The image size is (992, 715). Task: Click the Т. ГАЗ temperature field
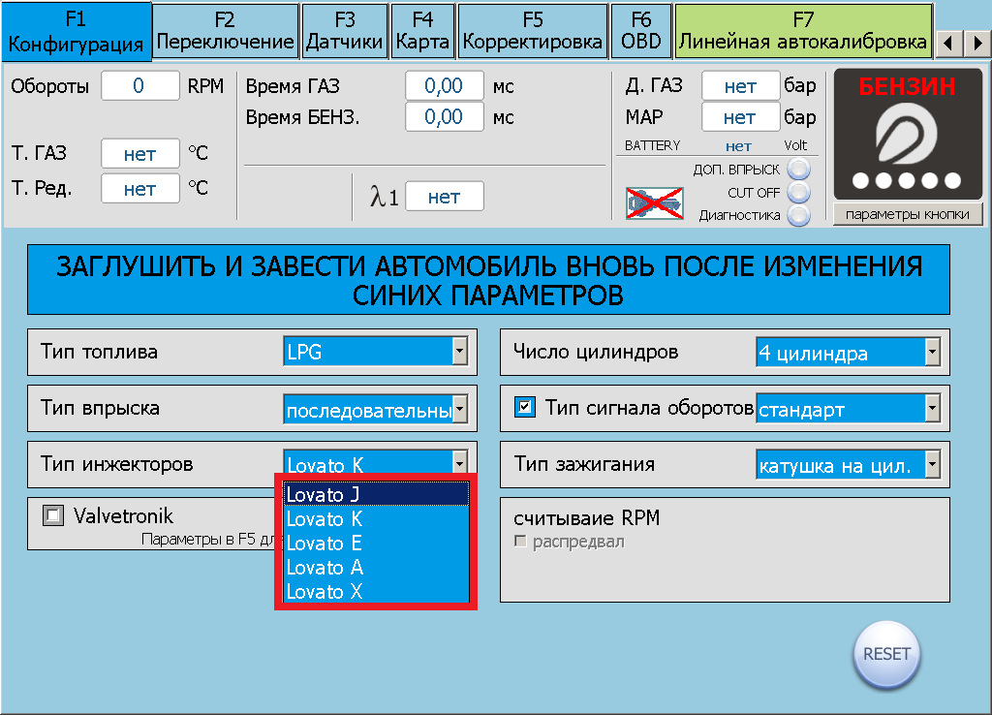coord(139,153)
